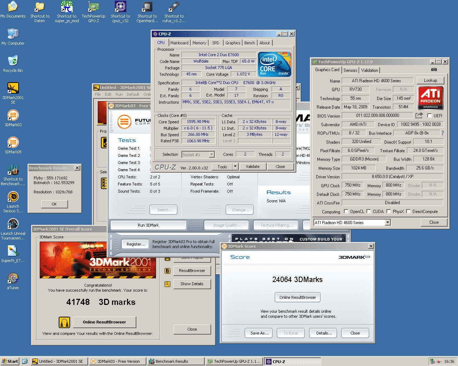Launch the super_pi_mod shortcut icon
The height and width of the screenshot is (366, 458).
tap(67, 12)
